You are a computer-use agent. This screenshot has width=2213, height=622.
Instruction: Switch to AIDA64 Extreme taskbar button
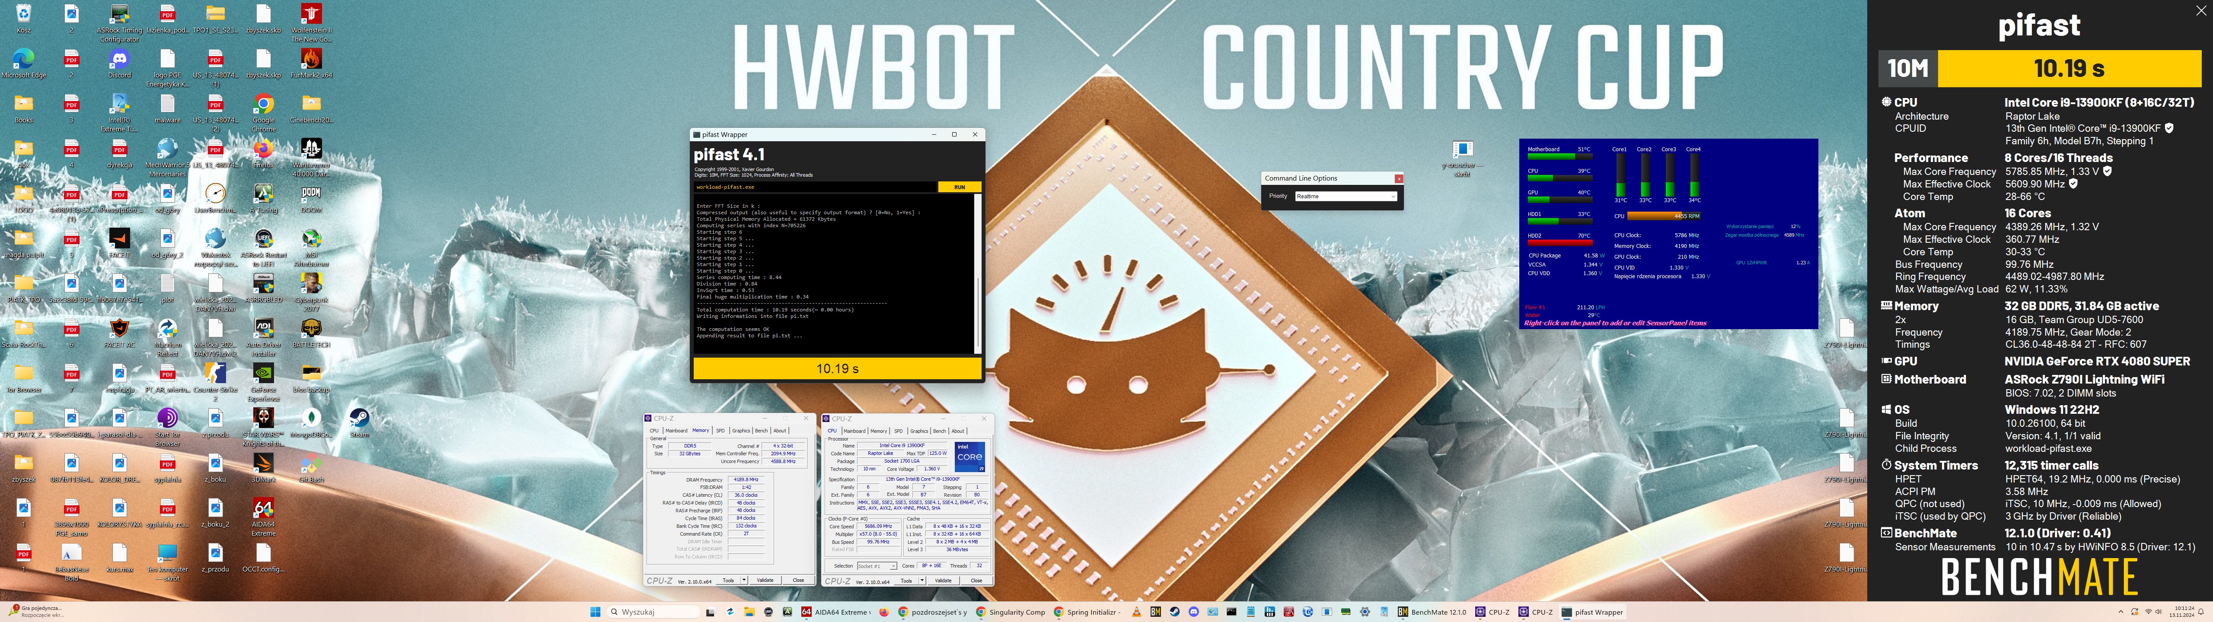pyautogui.click(x=835, y=612)
